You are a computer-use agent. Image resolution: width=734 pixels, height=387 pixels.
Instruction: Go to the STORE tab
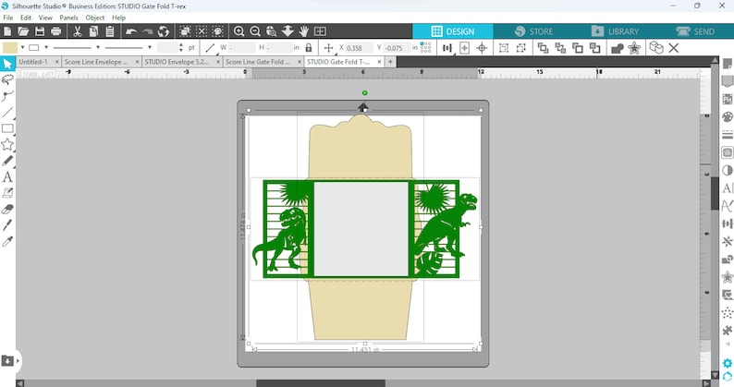click(533, 31)
